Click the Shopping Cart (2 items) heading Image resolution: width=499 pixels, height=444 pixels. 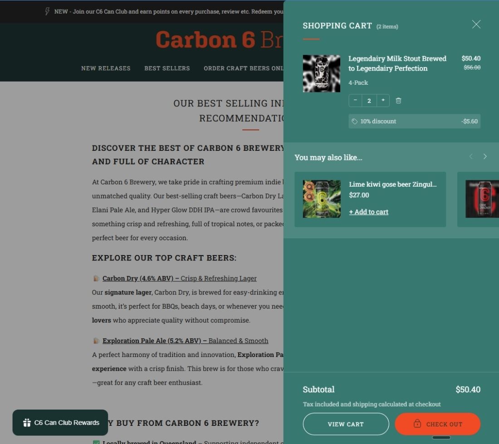350,26
